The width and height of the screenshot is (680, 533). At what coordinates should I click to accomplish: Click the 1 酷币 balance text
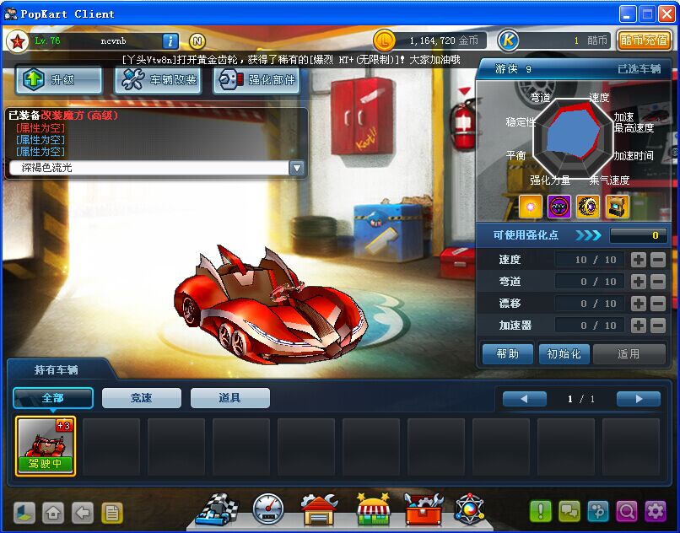[591, 40]
